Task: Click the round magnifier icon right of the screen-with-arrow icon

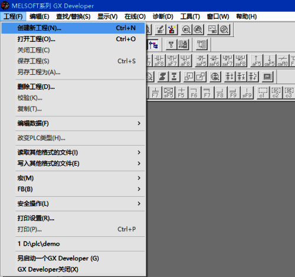Action: pyautogui.click(x=224, y=29)
